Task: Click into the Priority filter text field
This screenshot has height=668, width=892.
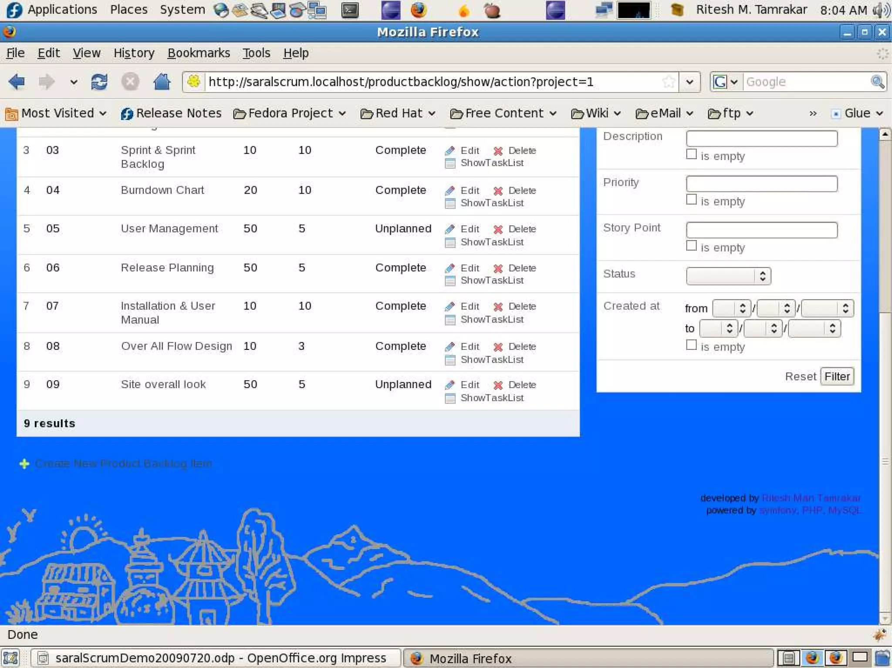Action: tap(761, 184)
